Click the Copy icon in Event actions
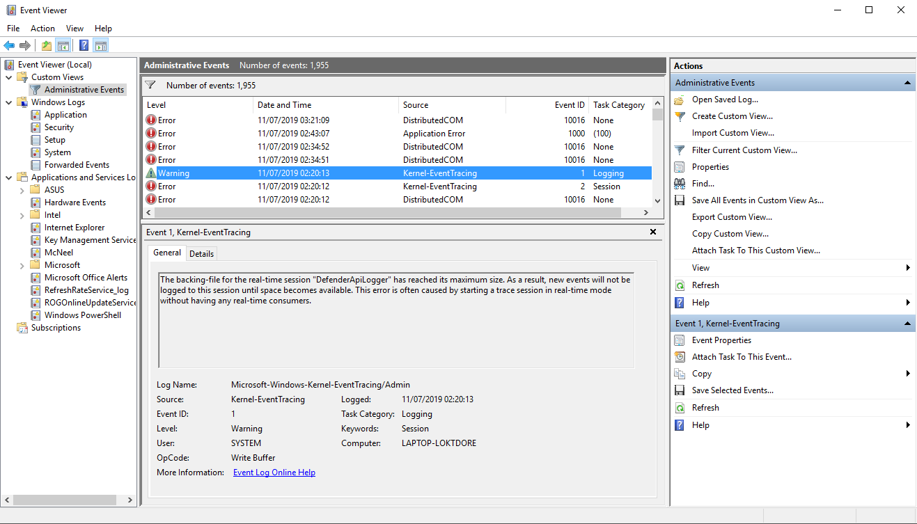917x524 pixels. pyautogui.click(x=680, y=374)
